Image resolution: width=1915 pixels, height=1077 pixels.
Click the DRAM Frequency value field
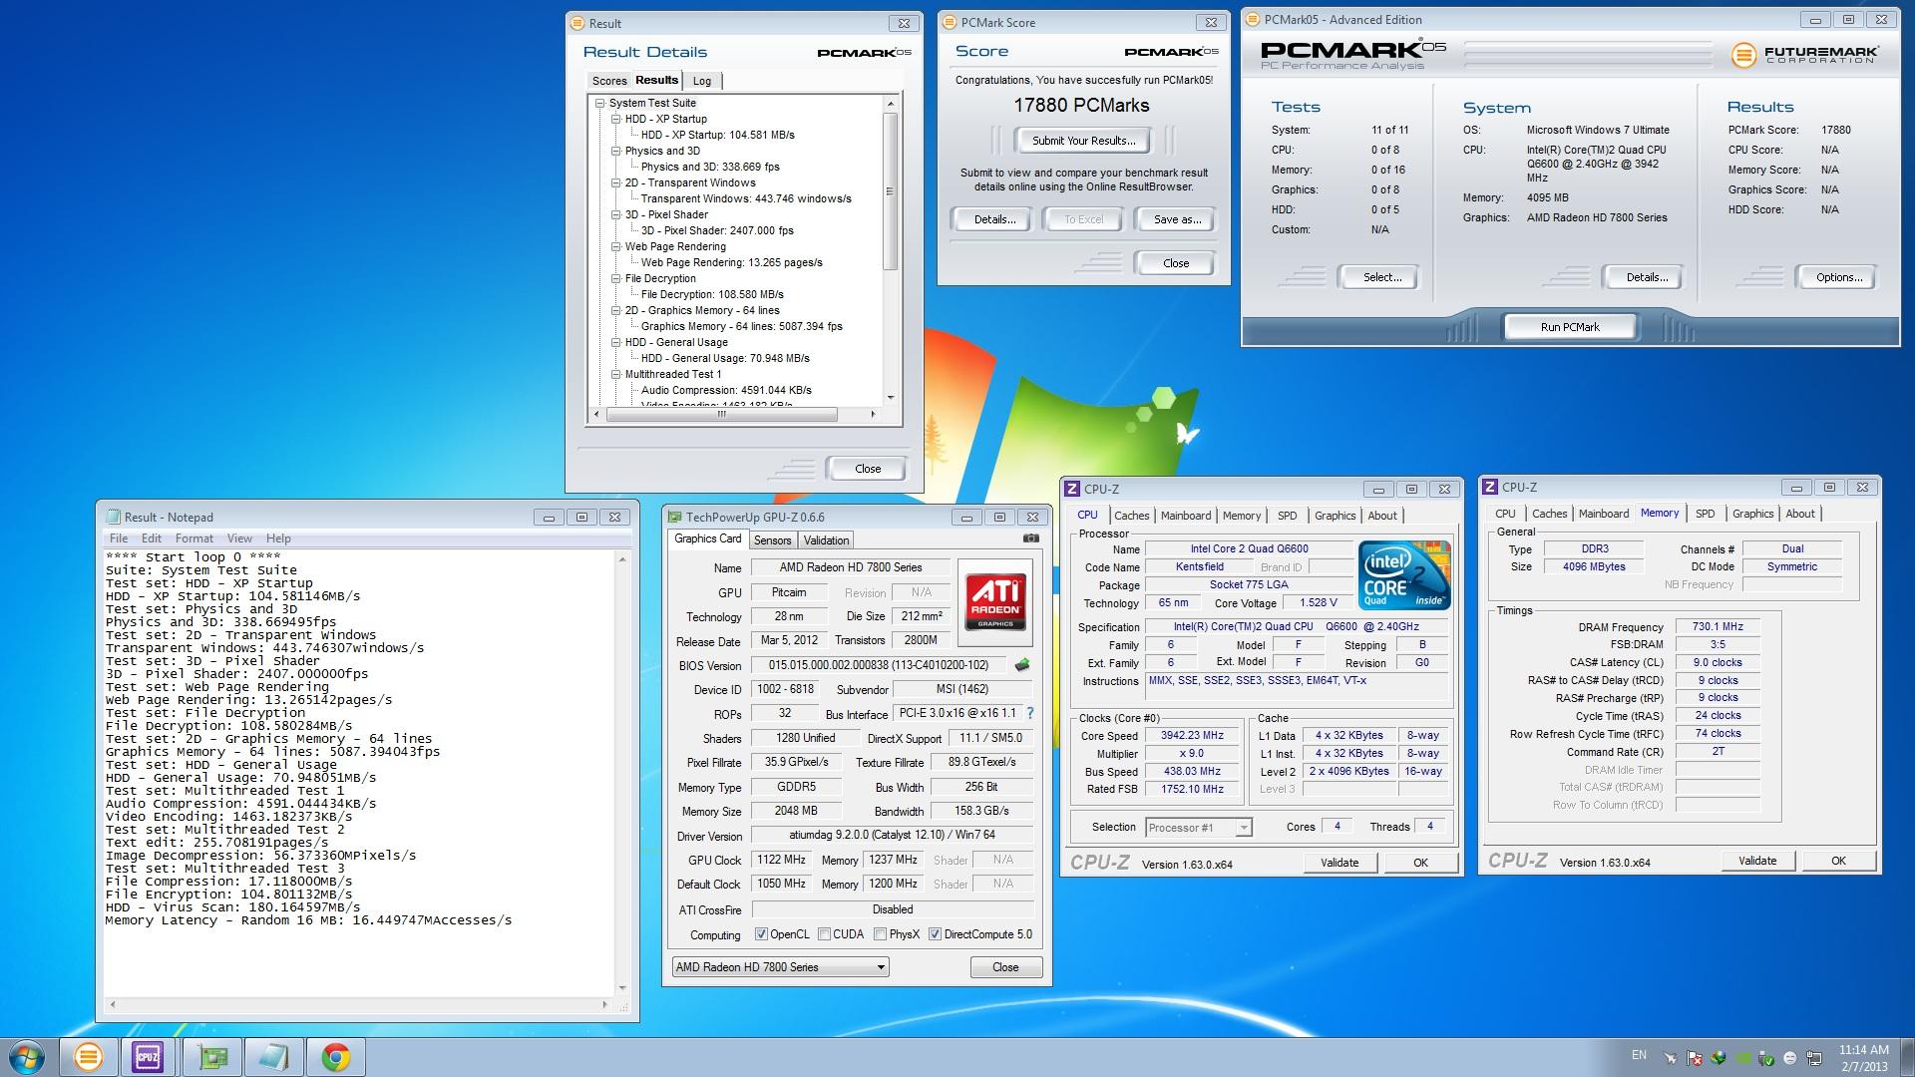coord(1718,626)
